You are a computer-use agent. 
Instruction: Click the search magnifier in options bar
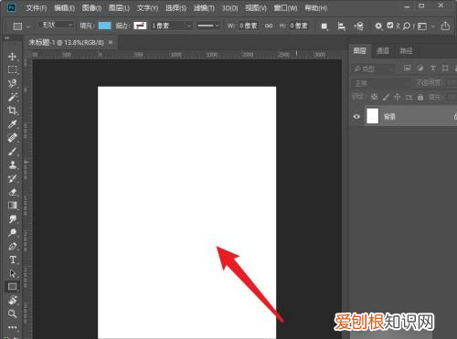tap(406, 26)
